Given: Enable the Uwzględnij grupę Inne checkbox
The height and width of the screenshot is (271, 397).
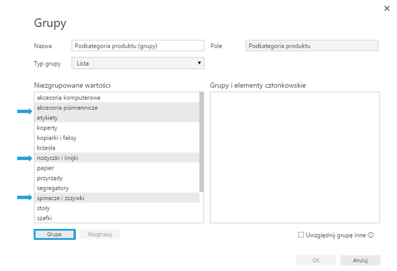Looking at the screenshot, I should (x=300, y=234).
